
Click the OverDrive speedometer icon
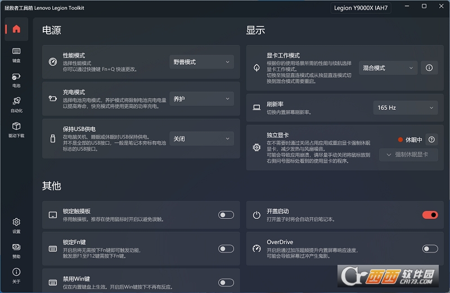(x=256, y=249)
